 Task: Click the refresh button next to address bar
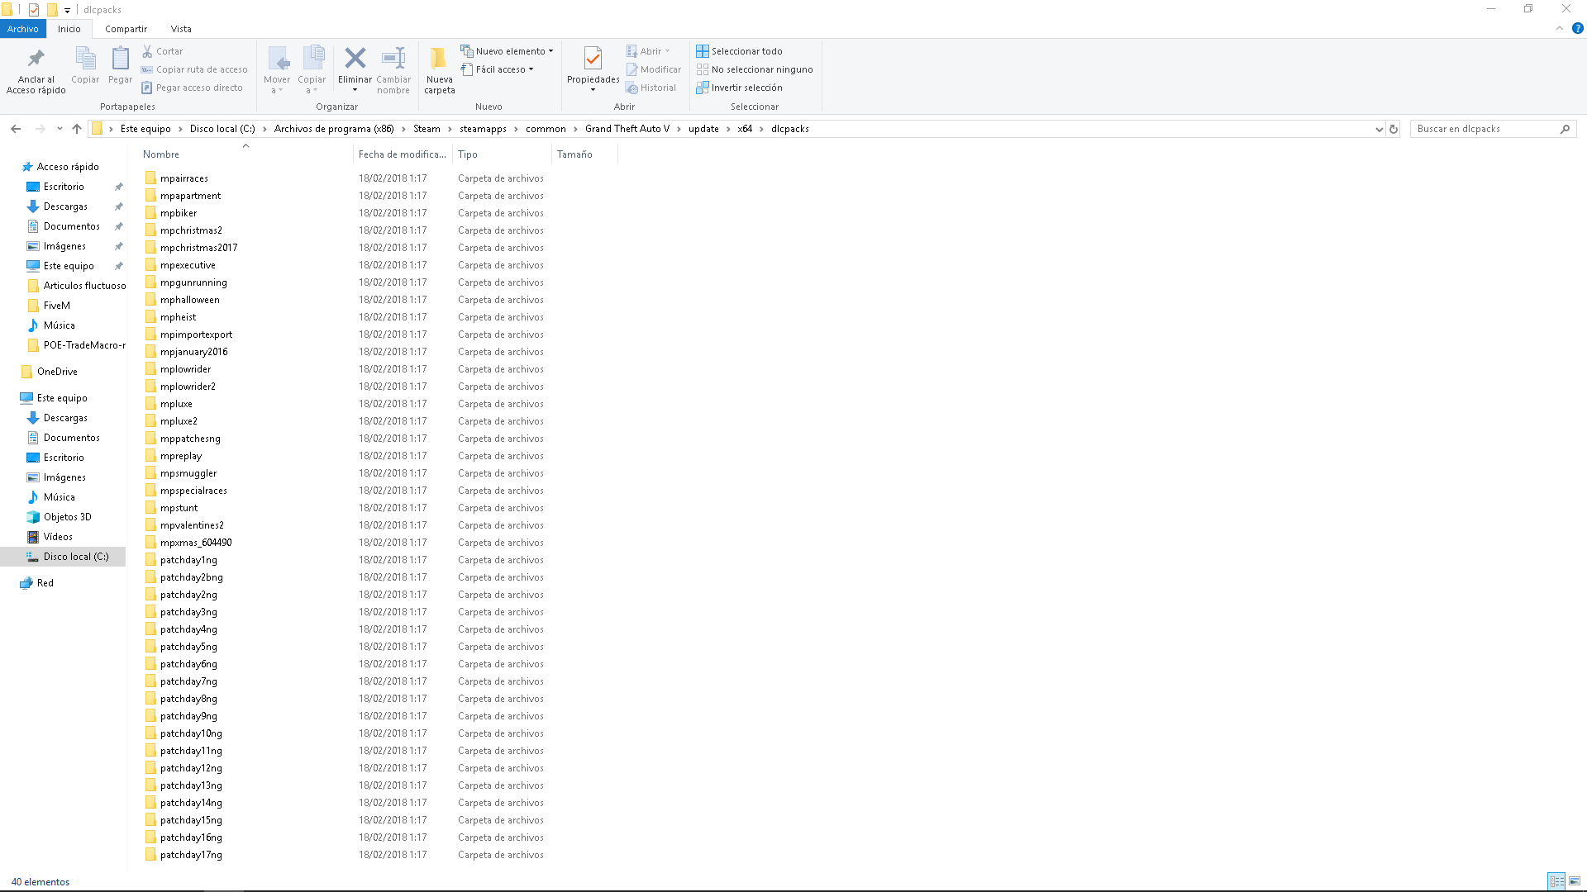point(1394,129)
